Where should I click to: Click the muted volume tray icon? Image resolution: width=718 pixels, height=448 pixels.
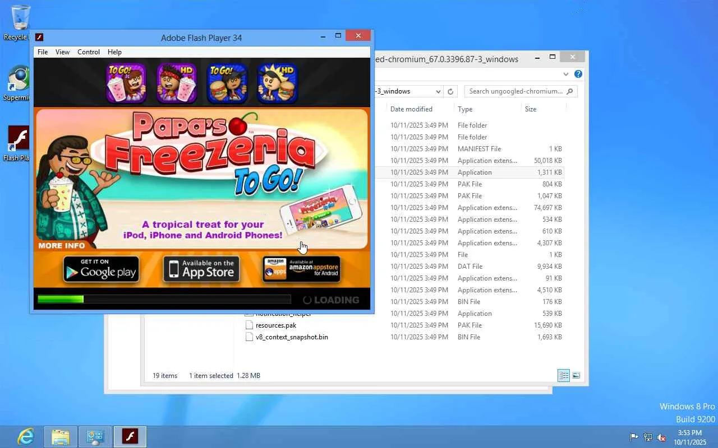pyautogui.click(x=661, y=437)
